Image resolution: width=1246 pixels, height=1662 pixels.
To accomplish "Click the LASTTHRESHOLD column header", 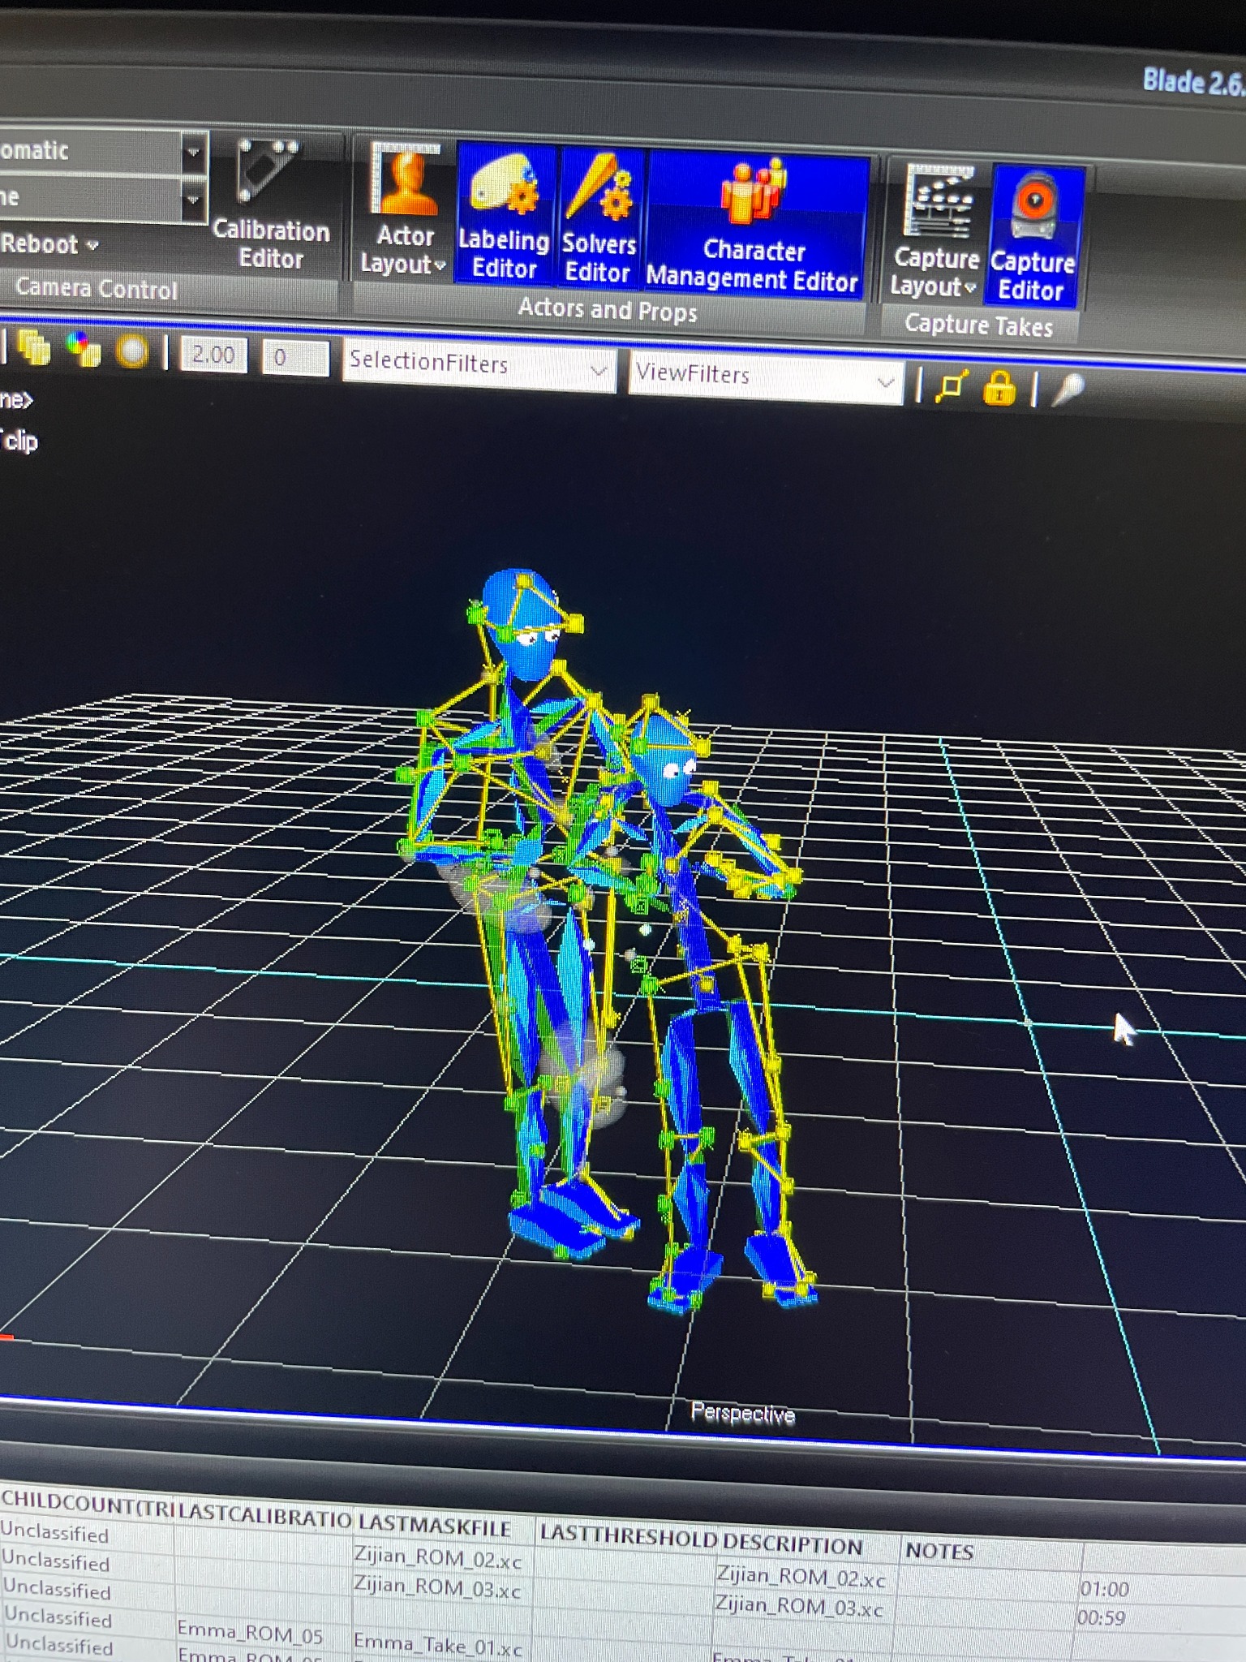I will (629, 1535).
